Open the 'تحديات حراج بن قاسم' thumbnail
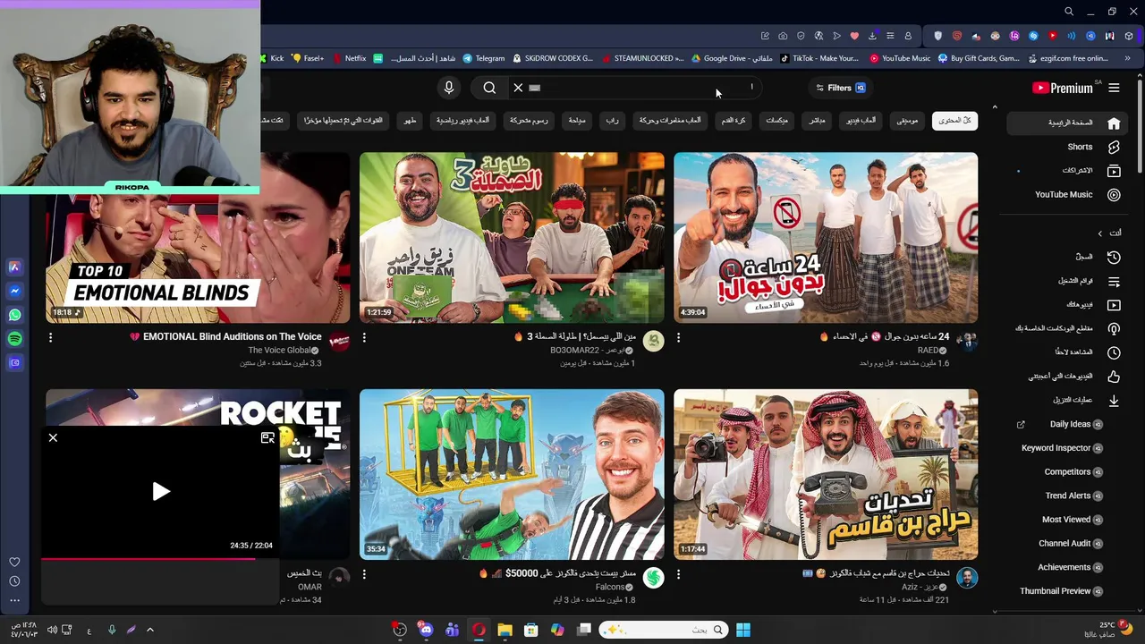1145x644 pixels. point(826,474)
